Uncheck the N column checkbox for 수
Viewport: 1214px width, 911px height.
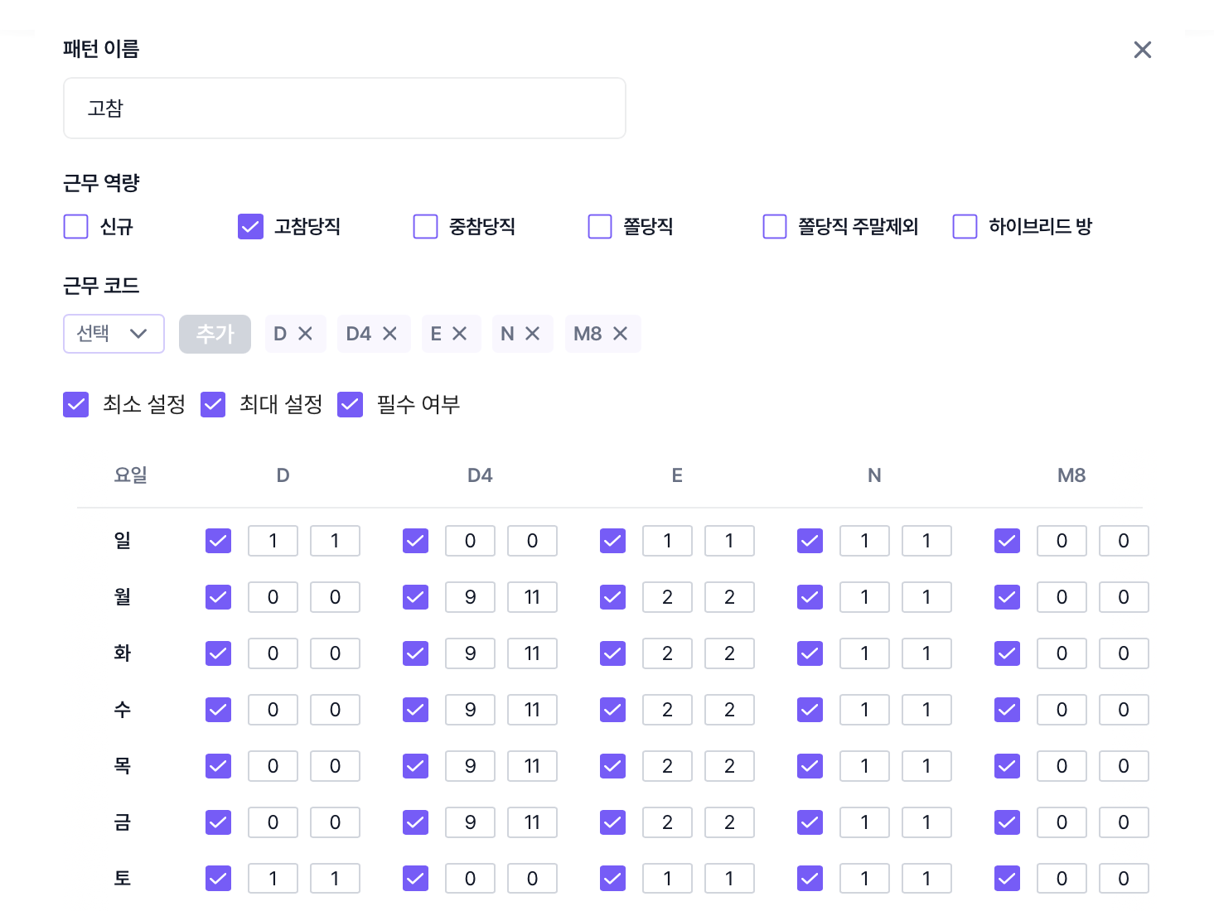(x=810, y=710)
